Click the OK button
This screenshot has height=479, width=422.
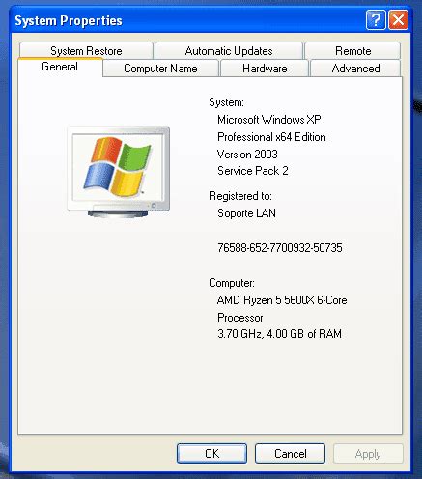pos(211,454)
